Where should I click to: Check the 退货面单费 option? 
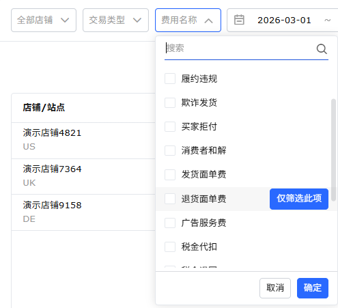(x=170, y=199)
